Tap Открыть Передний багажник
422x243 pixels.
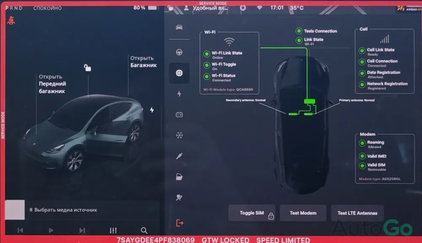(52, 84)
